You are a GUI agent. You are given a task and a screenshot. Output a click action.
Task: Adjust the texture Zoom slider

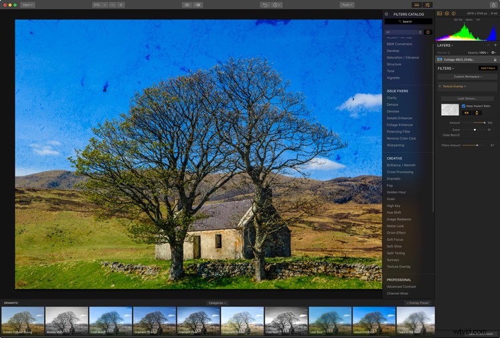tap(474, 130)
